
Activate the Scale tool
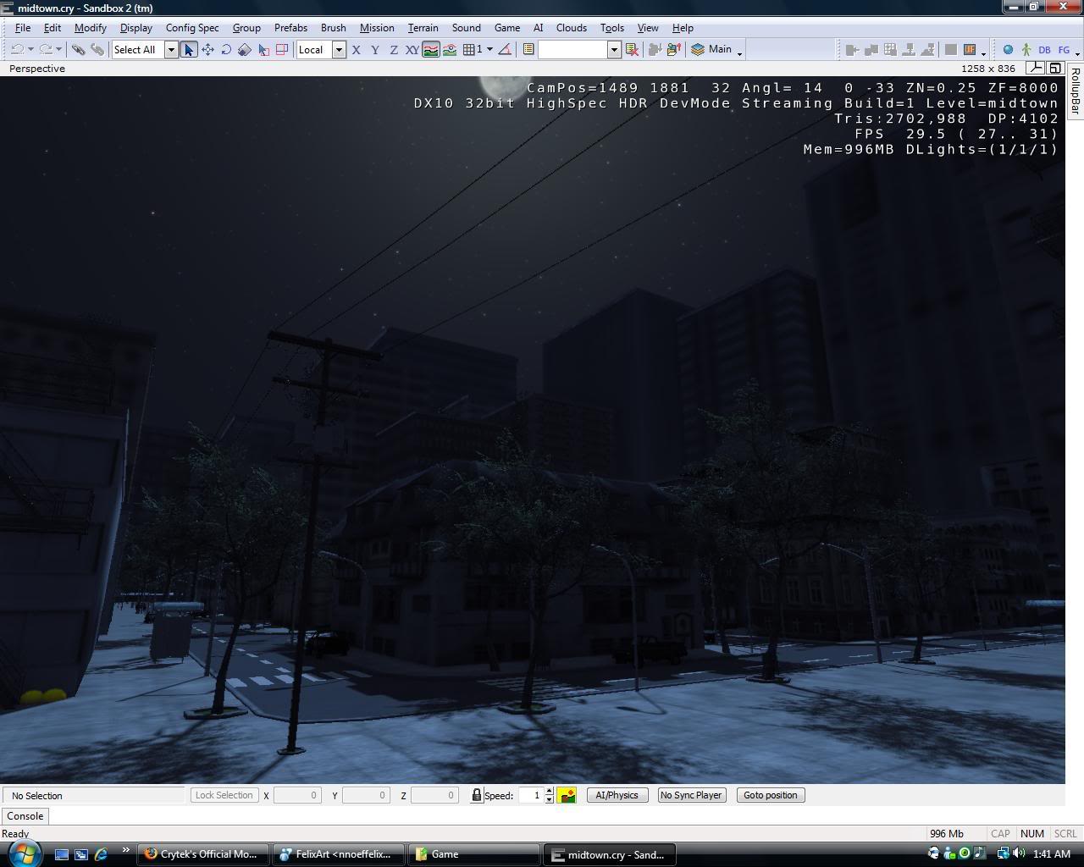coord(244,49)
